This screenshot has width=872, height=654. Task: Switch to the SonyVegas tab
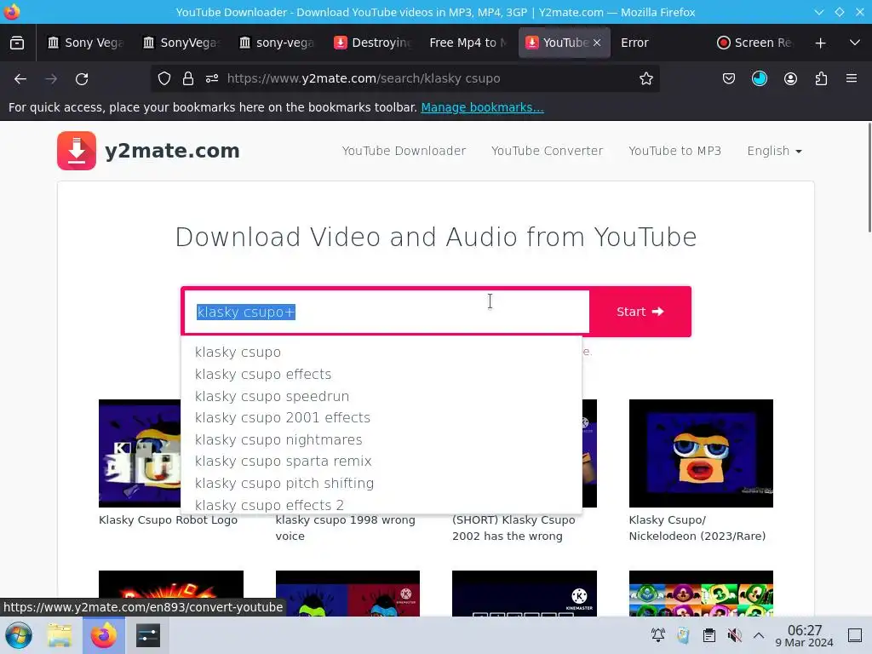(x=181, y=43)
